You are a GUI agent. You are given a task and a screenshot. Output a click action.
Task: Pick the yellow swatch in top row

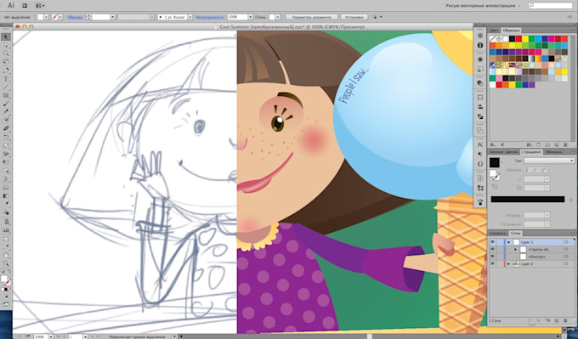point(525,39)
